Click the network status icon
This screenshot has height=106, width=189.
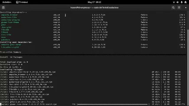[x=174, y=2]
